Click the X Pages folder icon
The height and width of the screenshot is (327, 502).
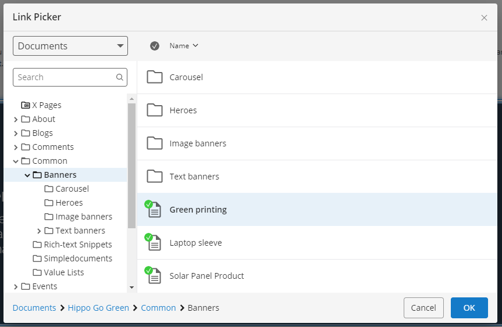pyautogui.click(x=26, y=105)
